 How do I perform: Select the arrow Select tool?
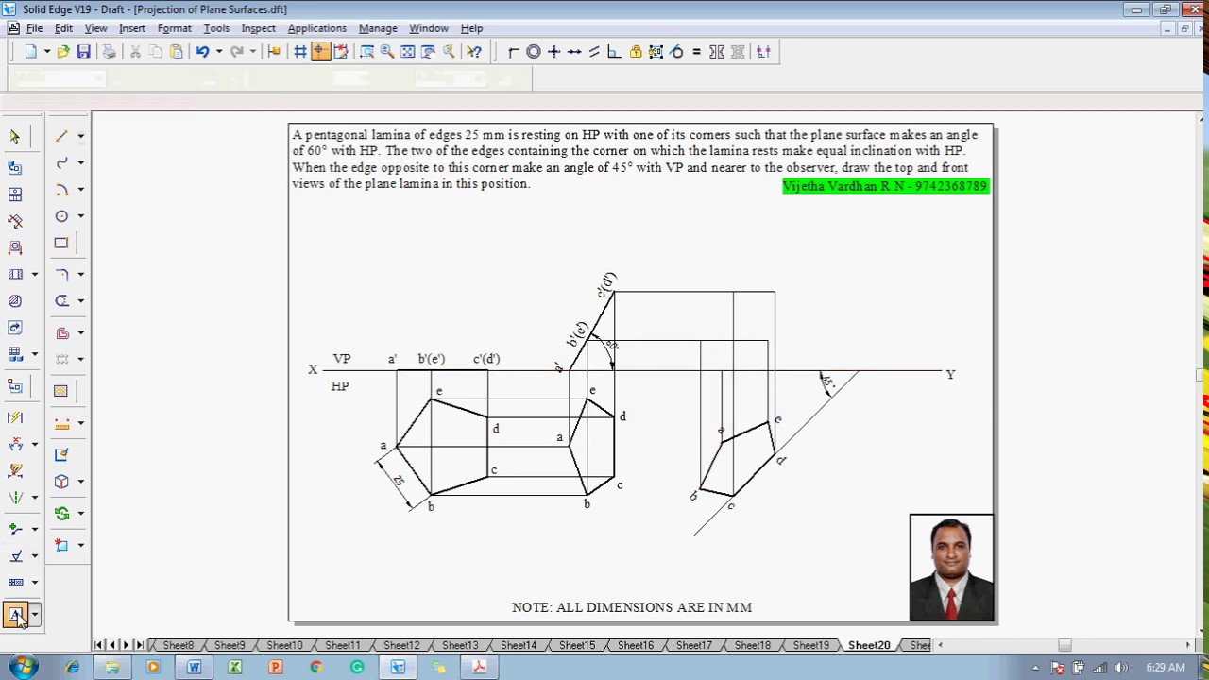[x=15, y=137]
